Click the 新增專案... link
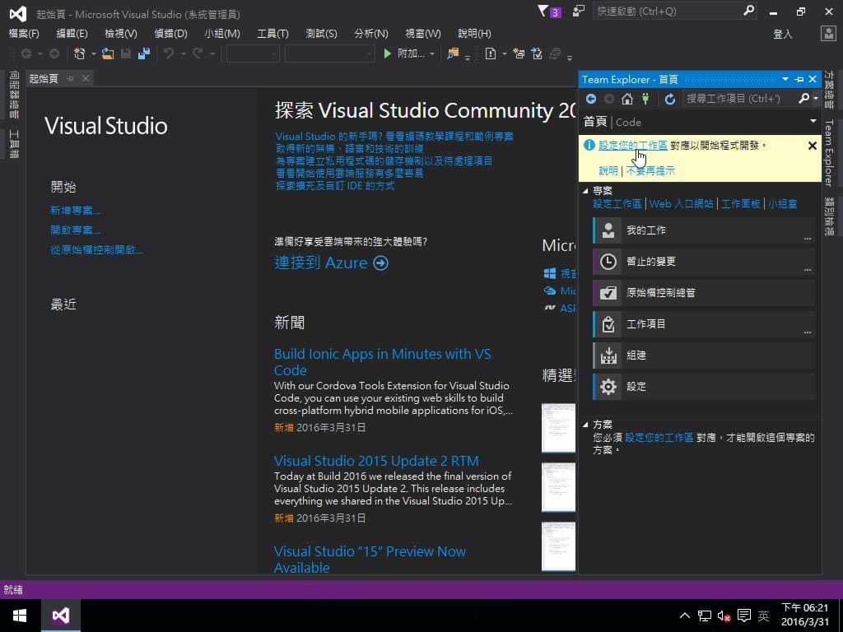Image resolution: width=843 pixels, height=632 pixels. coord(75,210)
